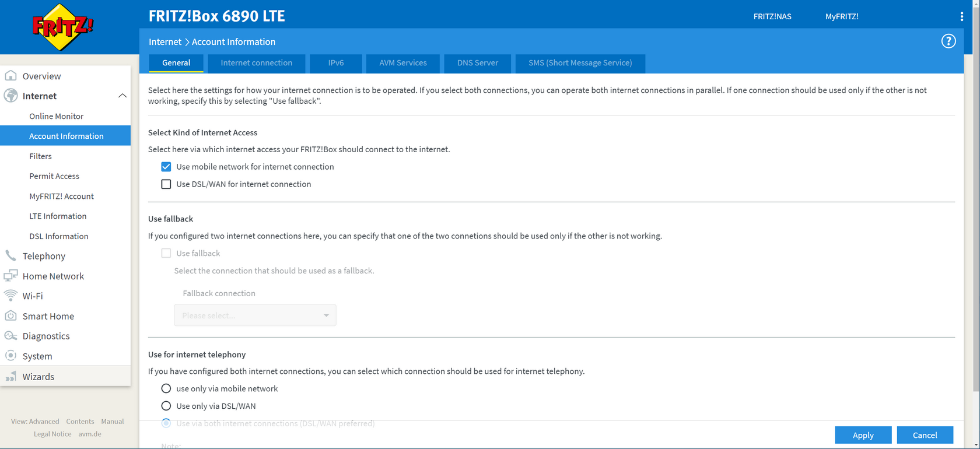This screenshot has height=449, width=980.
Task: Click the Wizards wand icon
Action: 10,376
